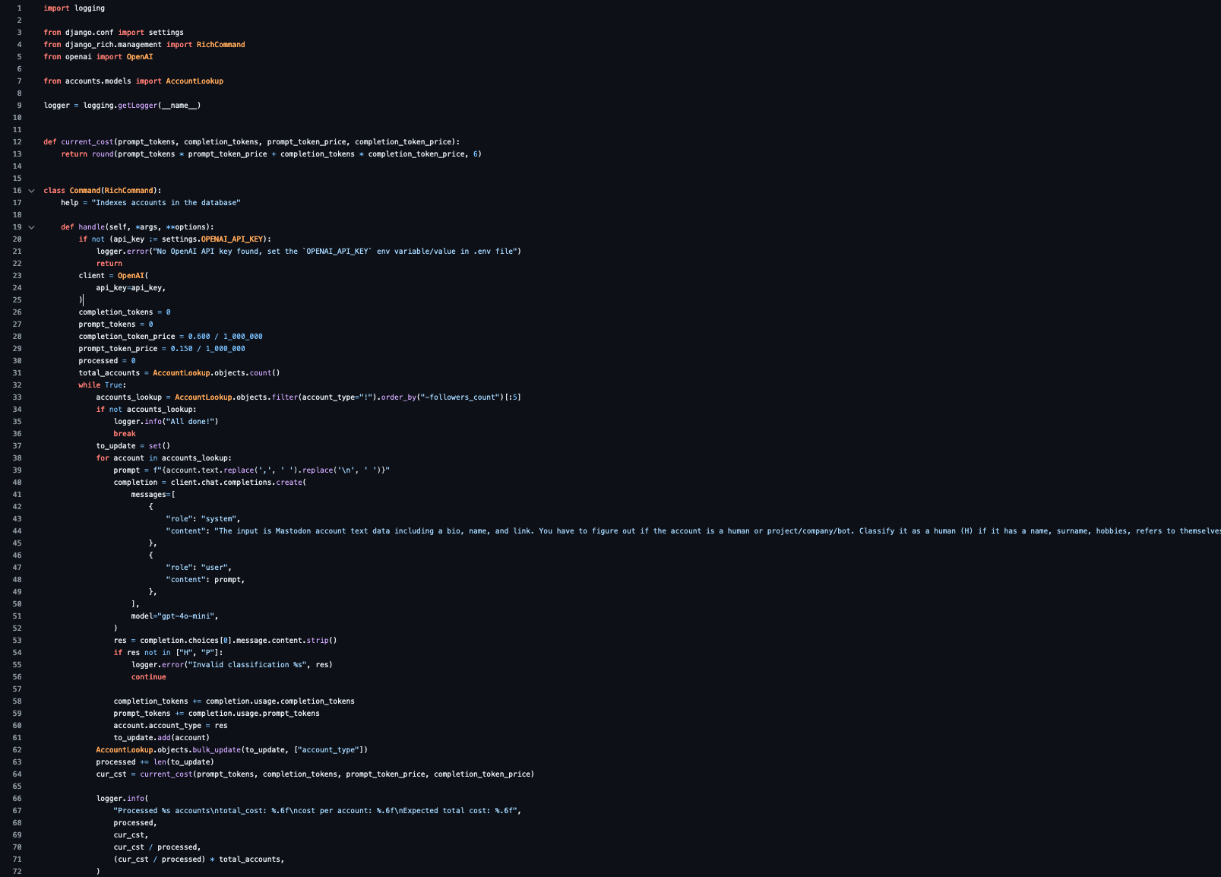Click the OpenAI import name on line 5
This screenshot has height=877, width=1221.
140,57
